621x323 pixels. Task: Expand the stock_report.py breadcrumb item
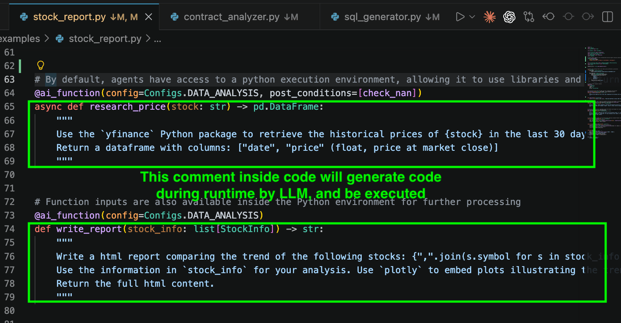click(x=105, y=38)
